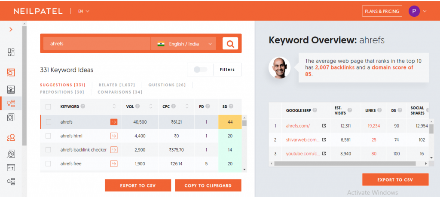This screenshot has height=197, width=440.
Task: Open the traffic analyzer magnifier icon
Action: [11, 154]
